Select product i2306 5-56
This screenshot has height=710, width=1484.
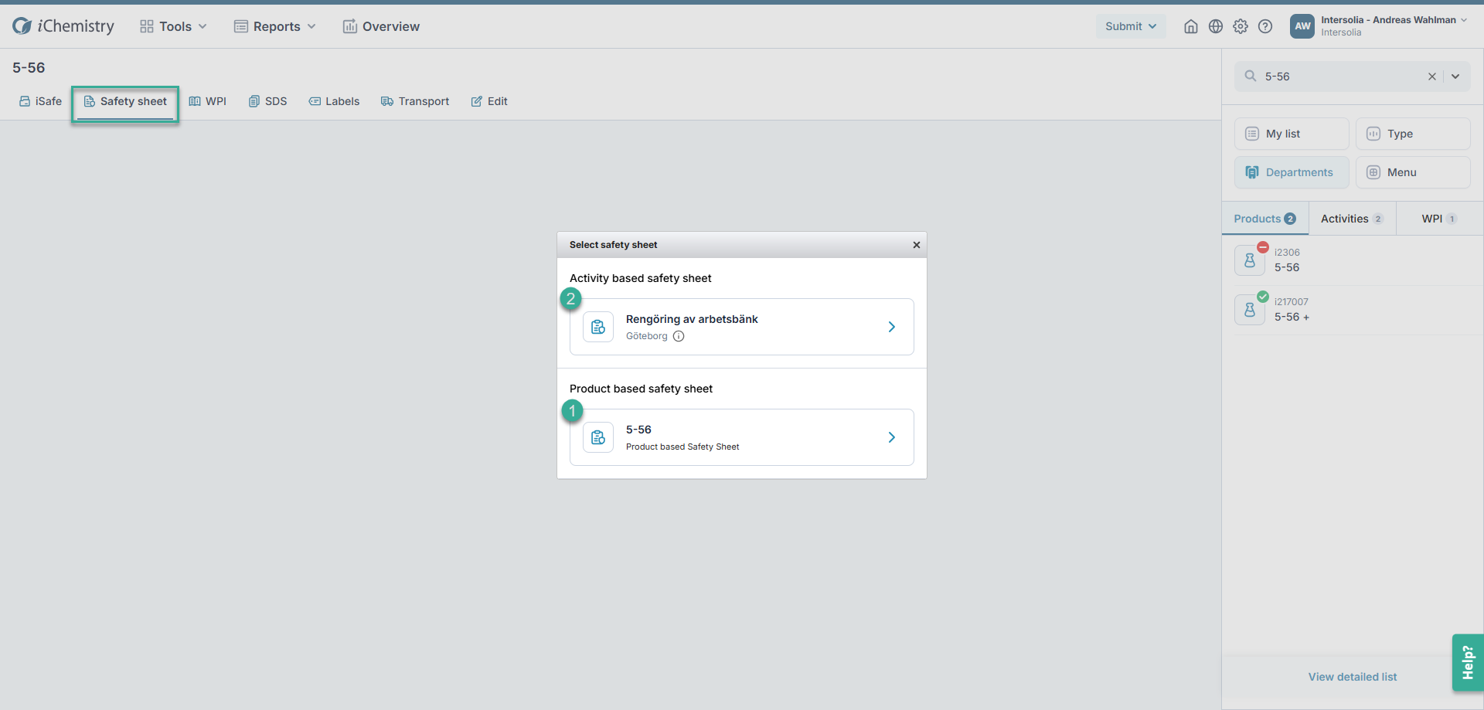[1353, 260]
